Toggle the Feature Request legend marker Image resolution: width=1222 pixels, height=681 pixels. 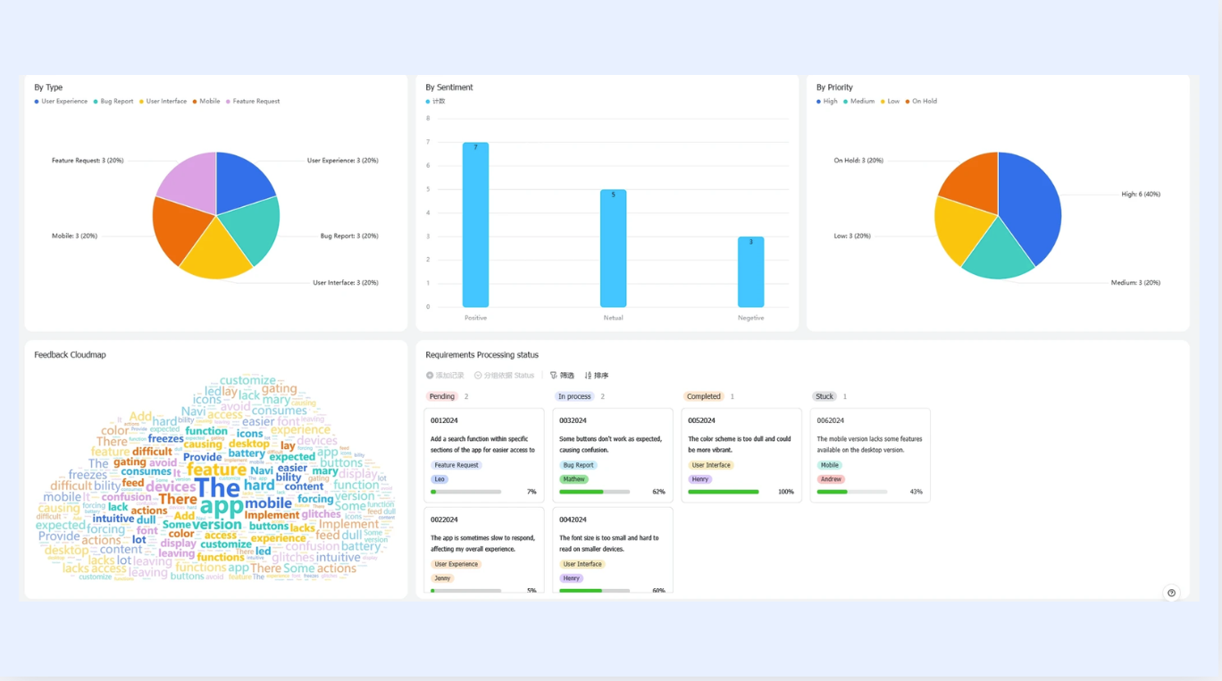[229, 102]
